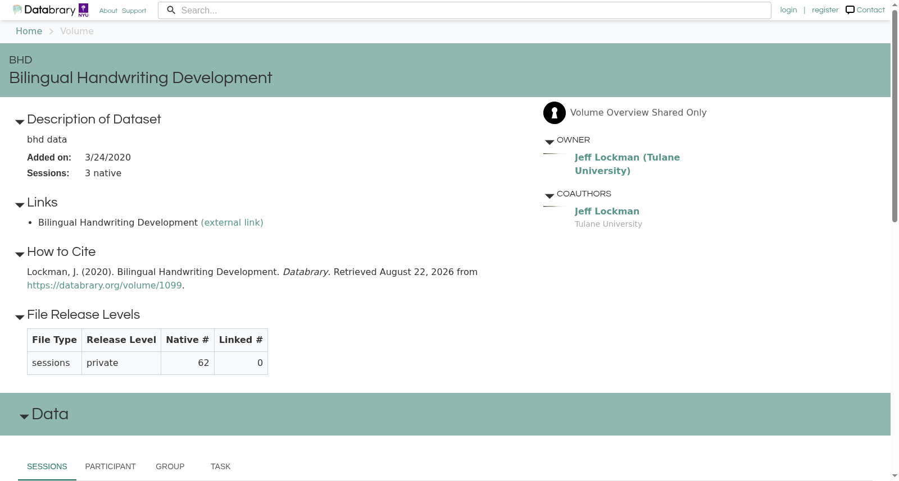Viewport: 899px width, 481px height.
Task: Click the 'private' release level cell
Action: [x=121, y=363]
